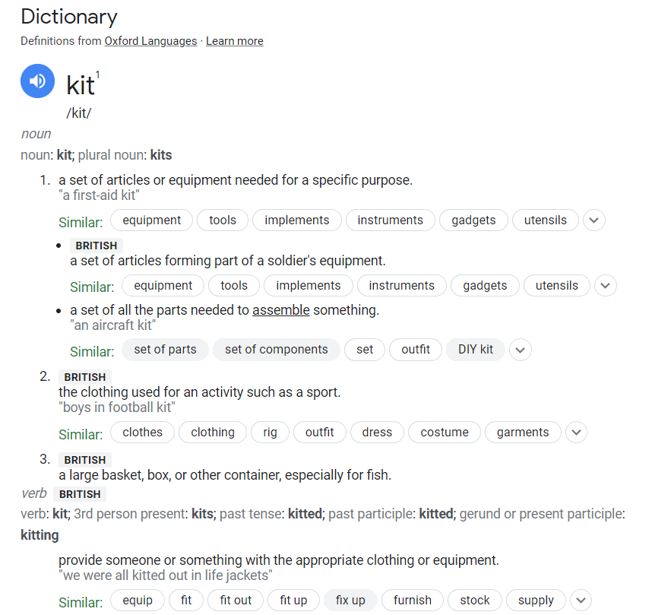
Task: Click the 'clothes' synonym chip
Action: coord(143,433)
